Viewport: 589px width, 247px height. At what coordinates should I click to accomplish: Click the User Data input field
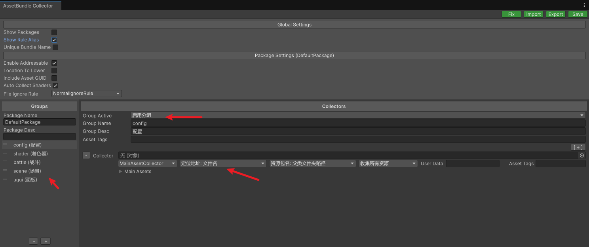tap(473, 163)
